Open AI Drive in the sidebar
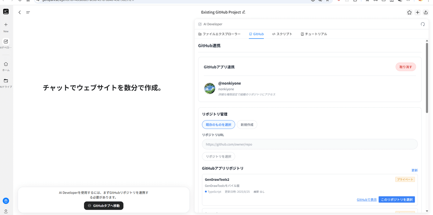This screenshot has height=215, width=433. [6, 81]
